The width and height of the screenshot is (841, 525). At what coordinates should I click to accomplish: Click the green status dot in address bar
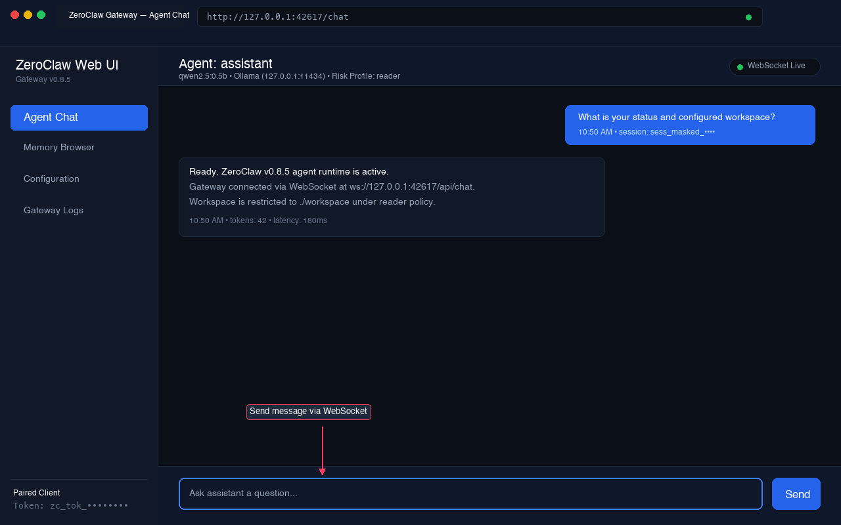pos(748,17)
